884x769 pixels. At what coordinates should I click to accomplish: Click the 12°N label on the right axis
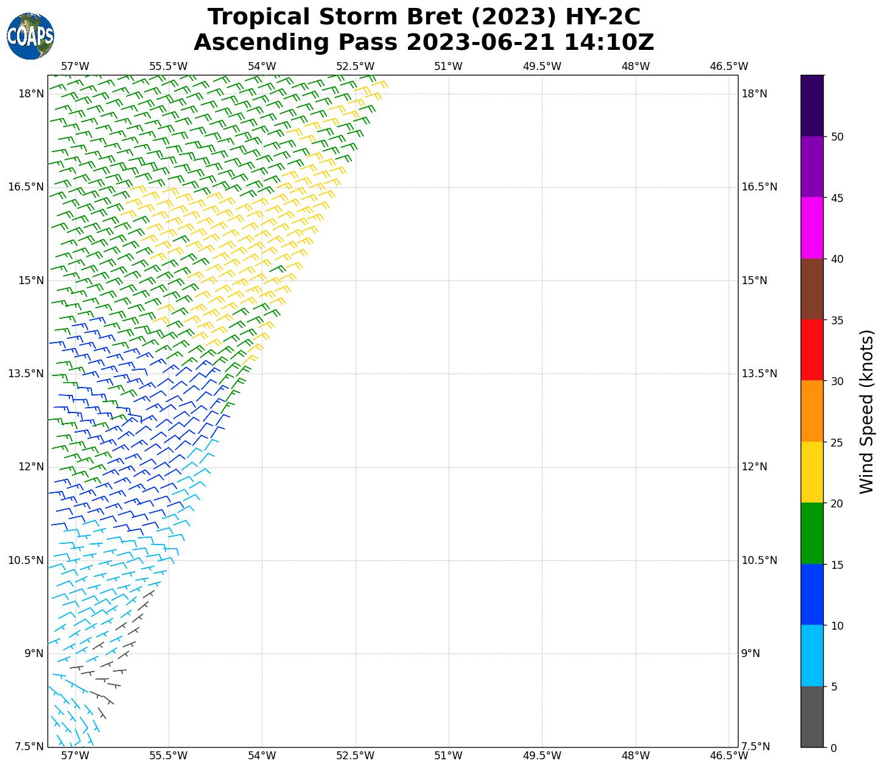point(754,467)
